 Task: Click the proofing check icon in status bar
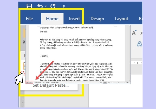coord(43,83)
